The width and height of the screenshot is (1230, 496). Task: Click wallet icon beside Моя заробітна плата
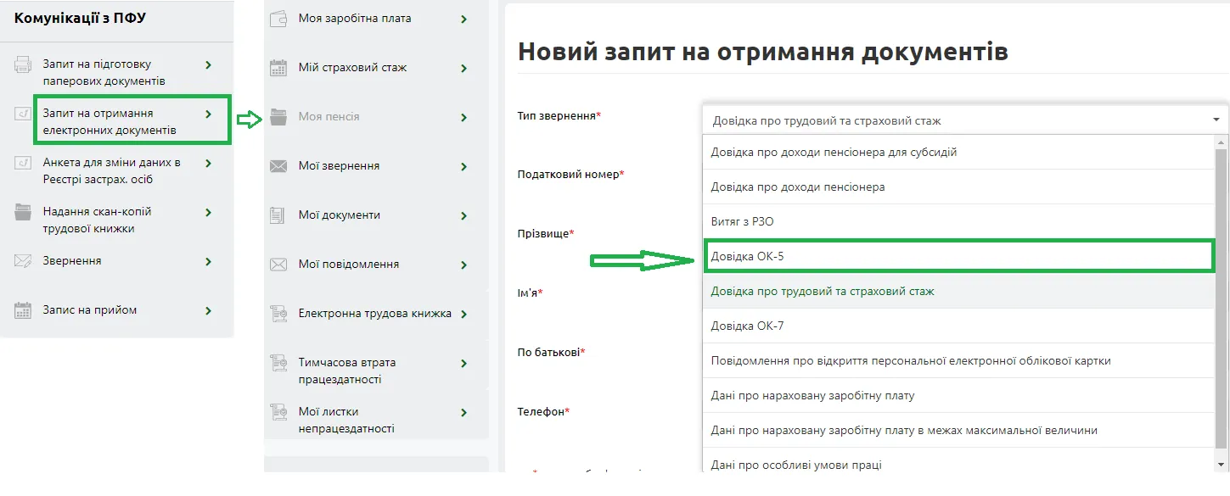pos(278,19)
